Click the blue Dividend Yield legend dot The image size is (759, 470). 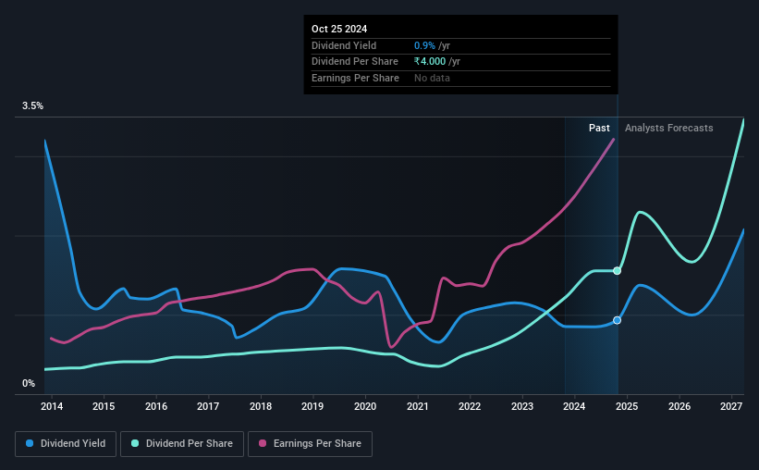pos(30,443)
